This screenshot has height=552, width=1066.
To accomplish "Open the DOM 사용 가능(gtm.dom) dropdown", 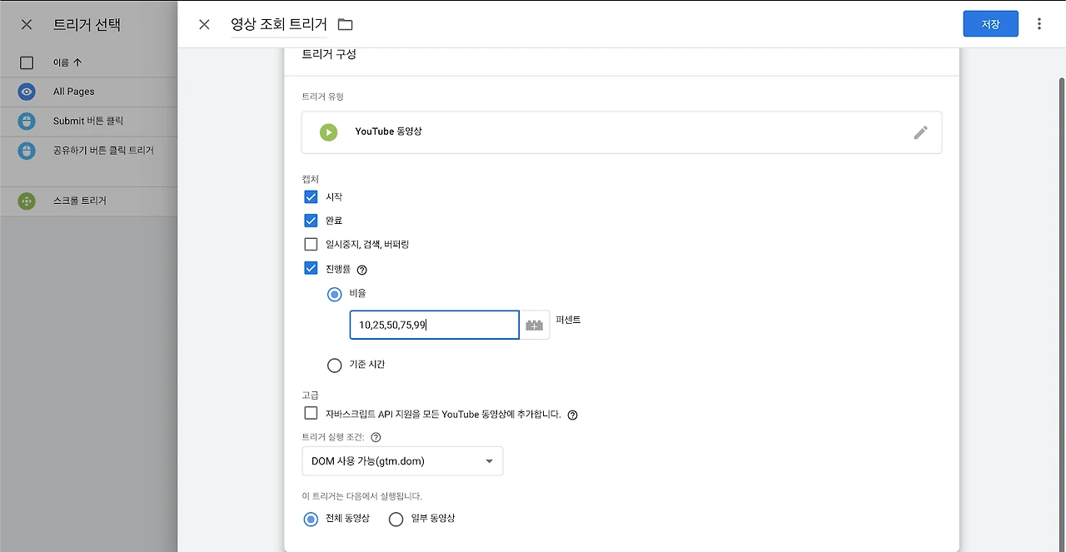I will click(x=402, y=461).
